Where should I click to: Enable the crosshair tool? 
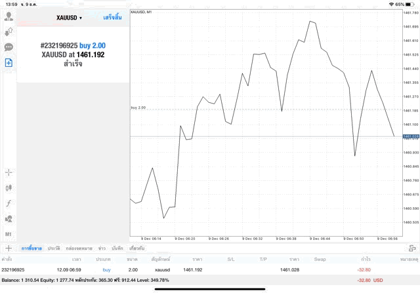point(9,172)
